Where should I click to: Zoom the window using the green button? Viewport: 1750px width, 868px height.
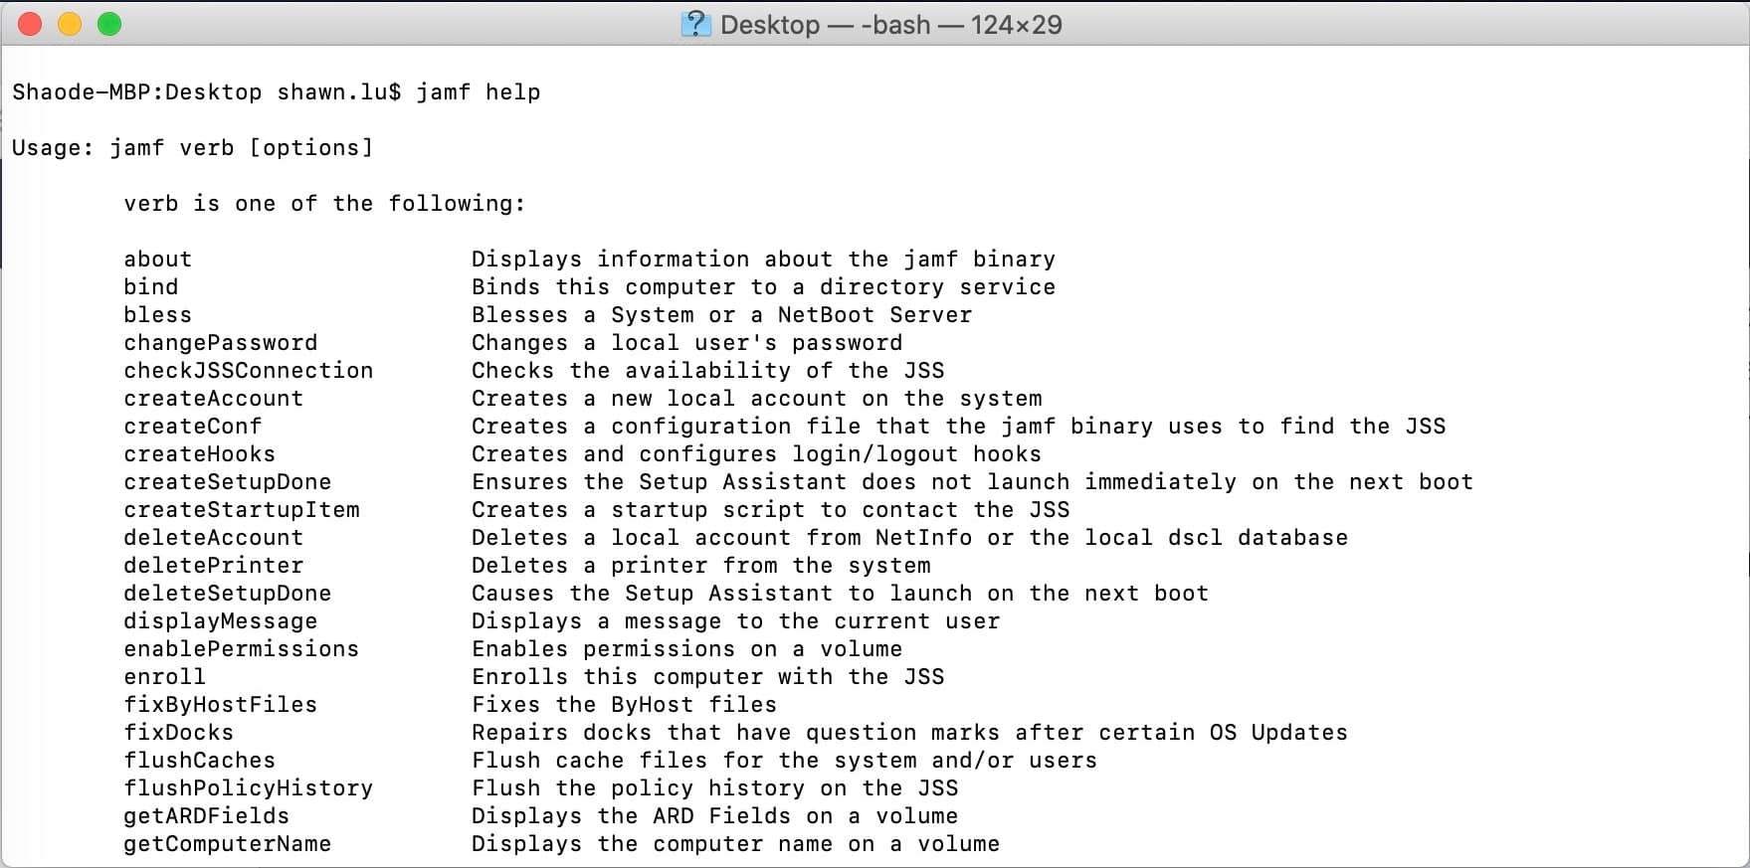(x=109, y=24)
